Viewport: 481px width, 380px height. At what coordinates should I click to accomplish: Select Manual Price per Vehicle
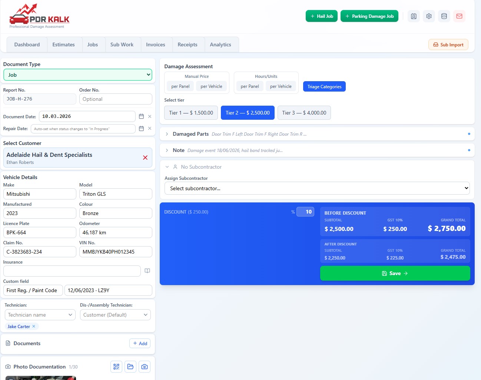coord(212,86)
